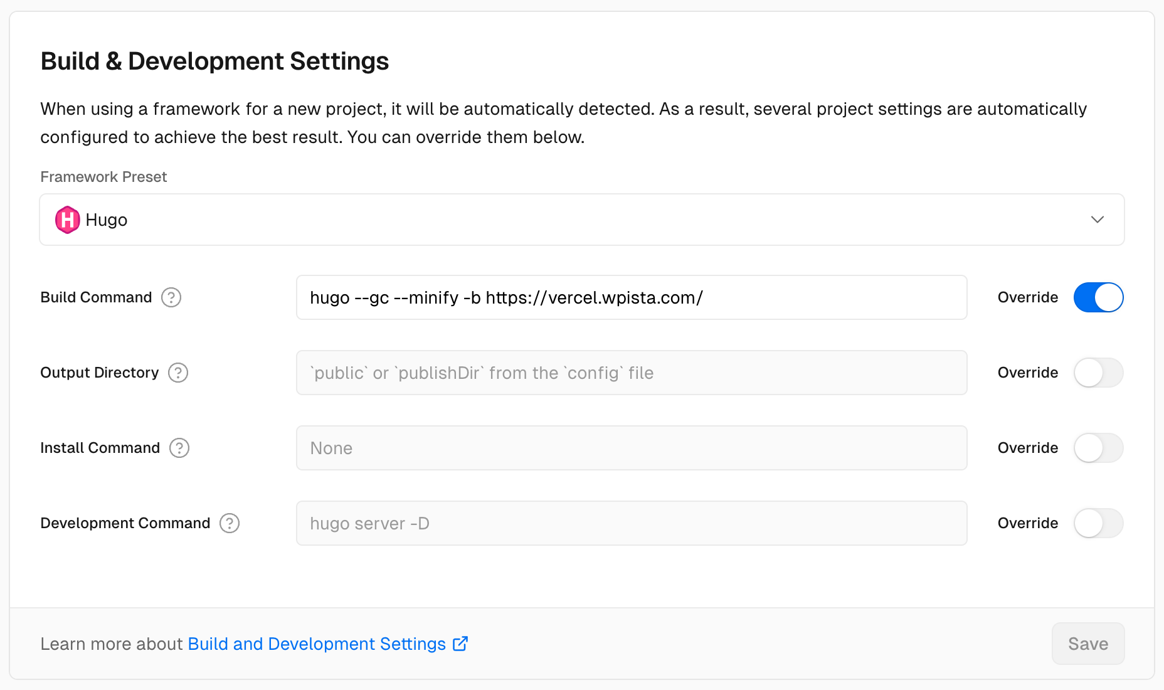Click the Save button

1087,644
